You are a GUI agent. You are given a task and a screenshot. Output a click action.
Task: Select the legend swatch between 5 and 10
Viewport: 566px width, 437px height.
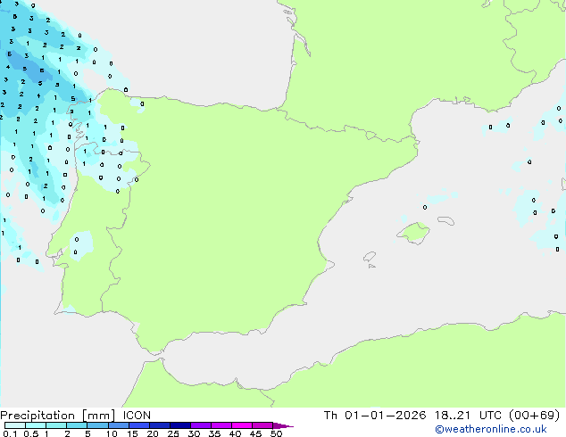click(x=97, y=425)
